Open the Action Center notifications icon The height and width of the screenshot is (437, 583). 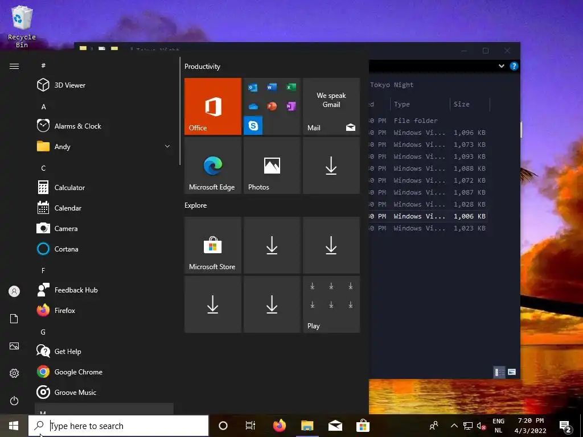tap(565, 426)
